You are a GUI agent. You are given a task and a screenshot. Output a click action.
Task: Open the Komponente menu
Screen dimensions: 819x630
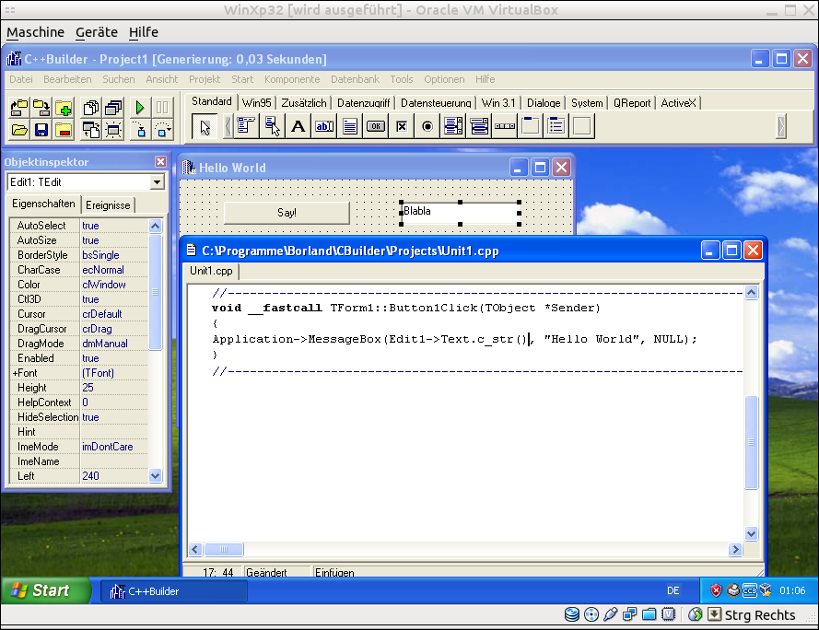[292, 79]
